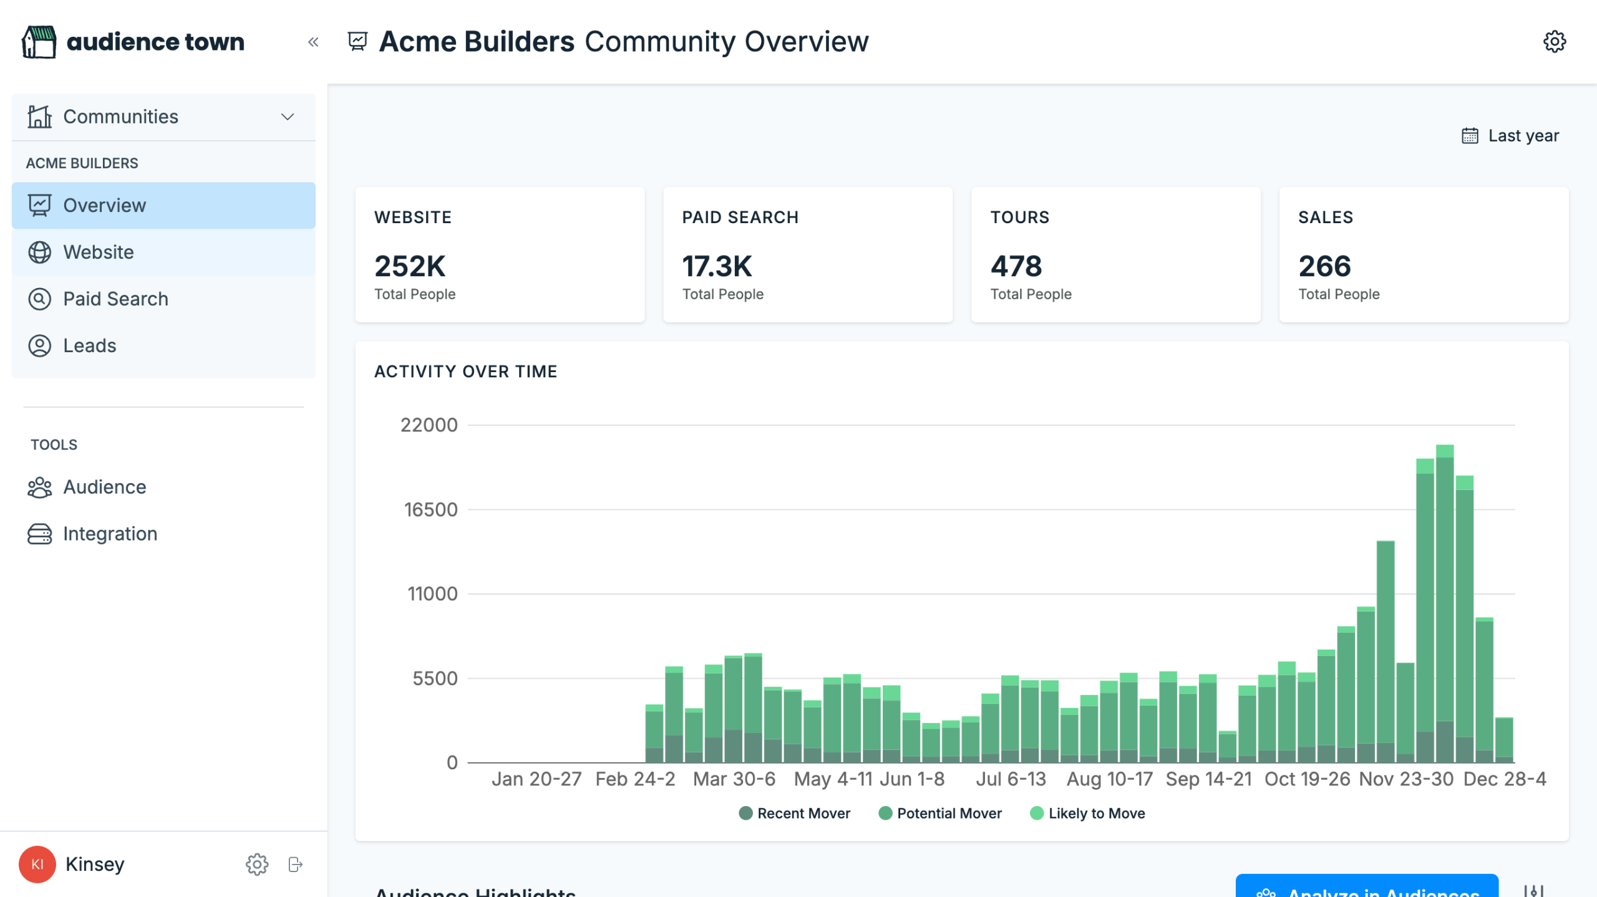
Task: Open page settings gear at top right
Action: 1554,42
